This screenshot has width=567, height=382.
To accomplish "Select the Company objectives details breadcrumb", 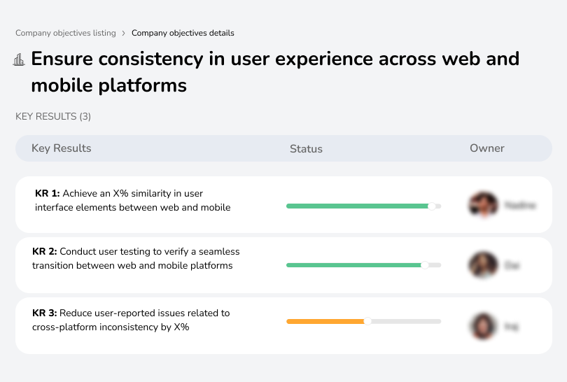I will coord(183,33).
